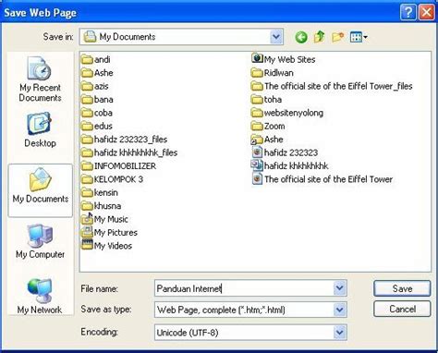Select The official site of the Eiffel Tower_files folder

click(x=332, y=86)
